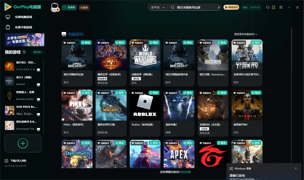Click the search magnifier icon

coord(172,7)
